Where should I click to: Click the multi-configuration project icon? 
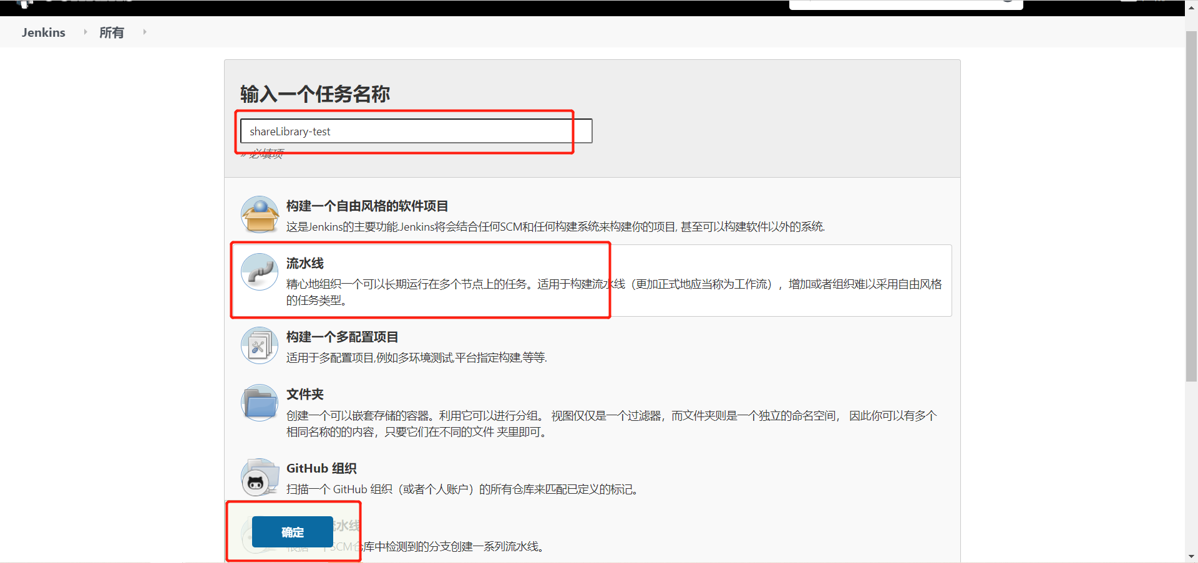pos(260,345)
